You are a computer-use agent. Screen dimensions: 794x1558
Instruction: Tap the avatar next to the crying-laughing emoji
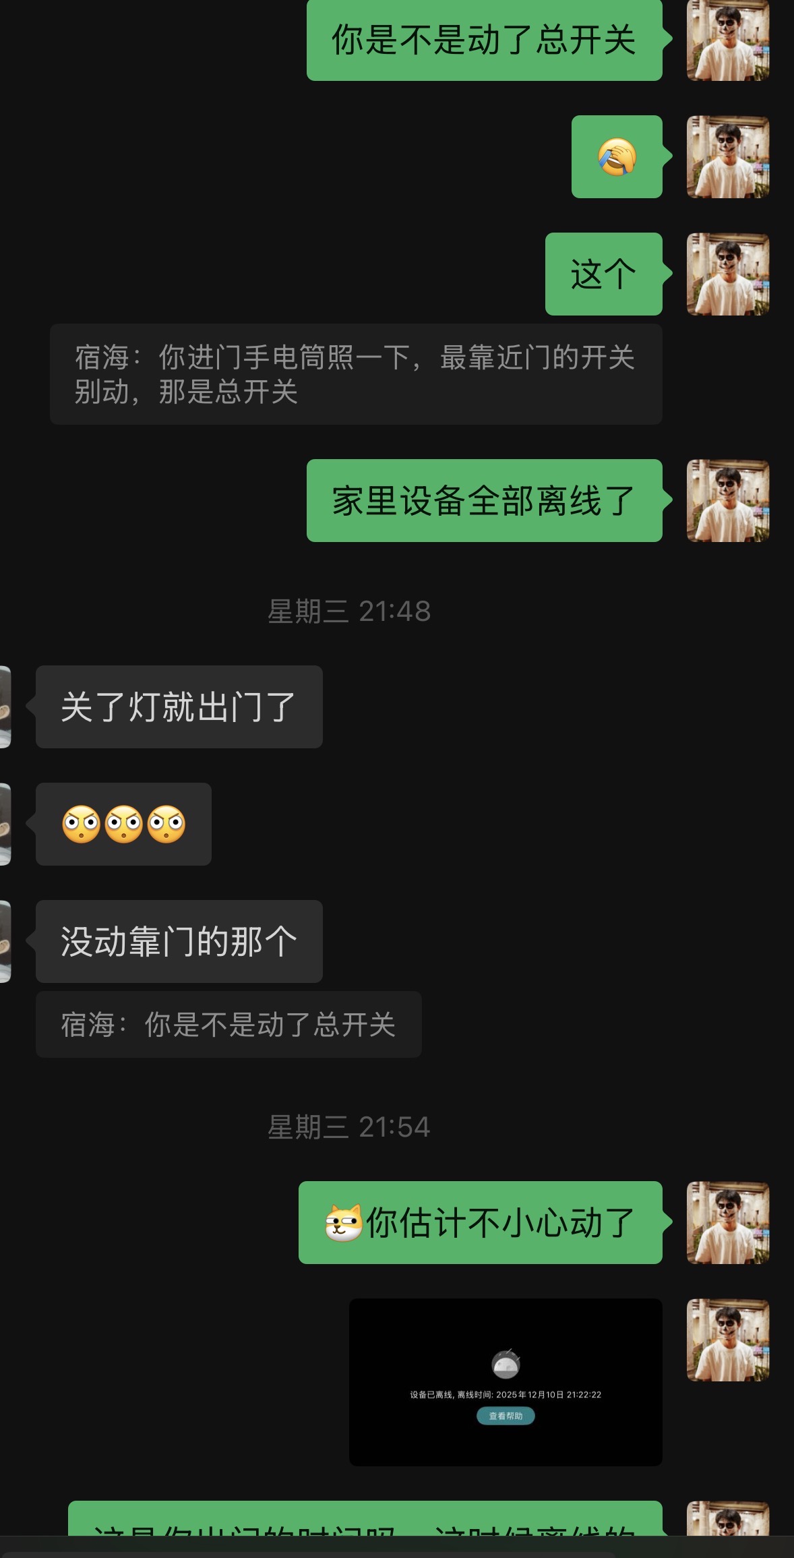(x=728, y=156)
